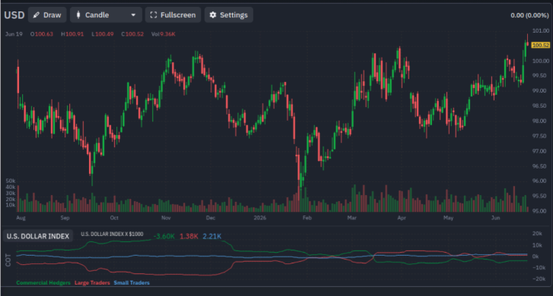Click the 95.00 price axis label

(539, 211)
